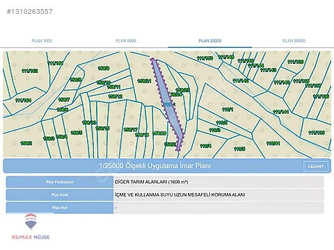334x250 pixels.
Task: Click parcel 111/141 on the map
Action: [281, 112]
